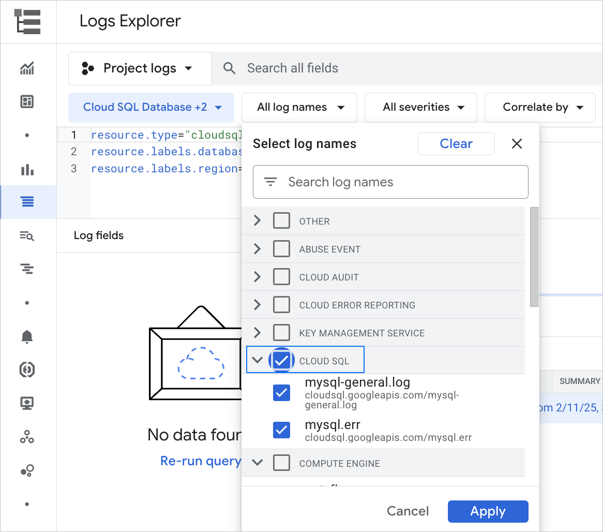This screenshot has width=603, height=532.
Task: Check the CLOUD AUDIT checkbox
Action: tap(281, 277)
